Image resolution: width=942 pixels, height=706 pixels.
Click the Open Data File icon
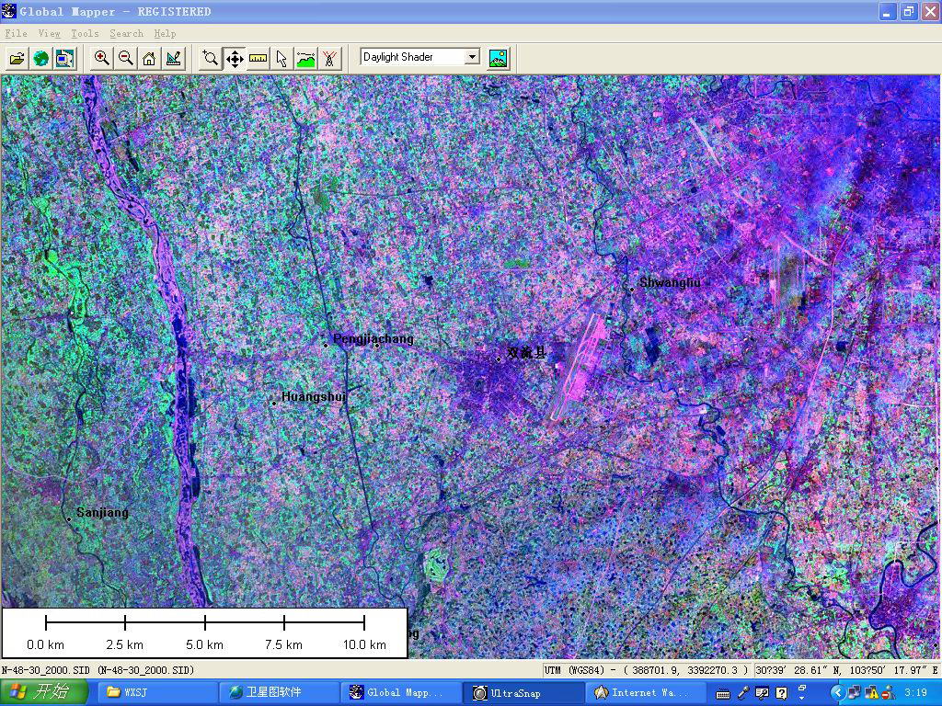click(x=17, y=58)
